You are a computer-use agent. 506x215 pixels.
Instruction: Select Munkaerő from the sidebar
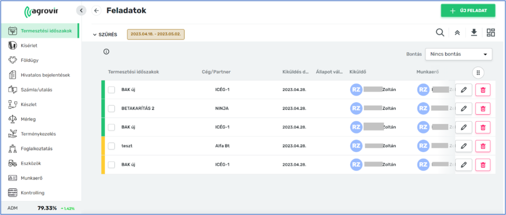coord(33,178)
